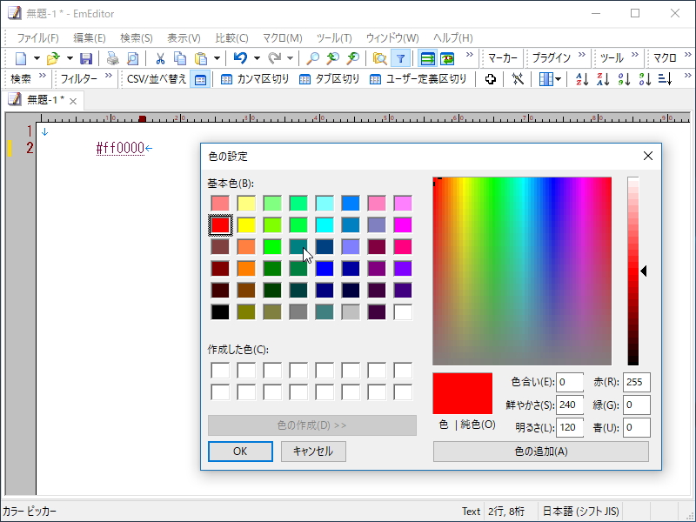The height and width of the screenshot is (522, 696).
Task: Click the Sort A to Z icon
Action: click(582, 79)
